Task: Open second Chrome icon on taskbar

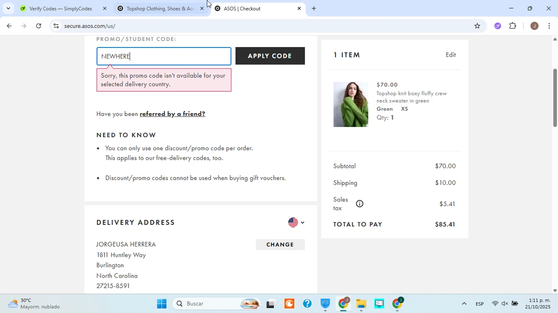Action: click(x=397, y=304)
